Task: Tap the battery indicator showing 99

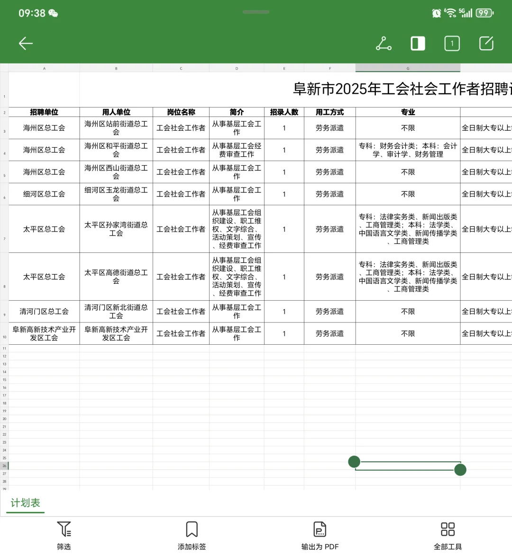Action: pos(485,13)
